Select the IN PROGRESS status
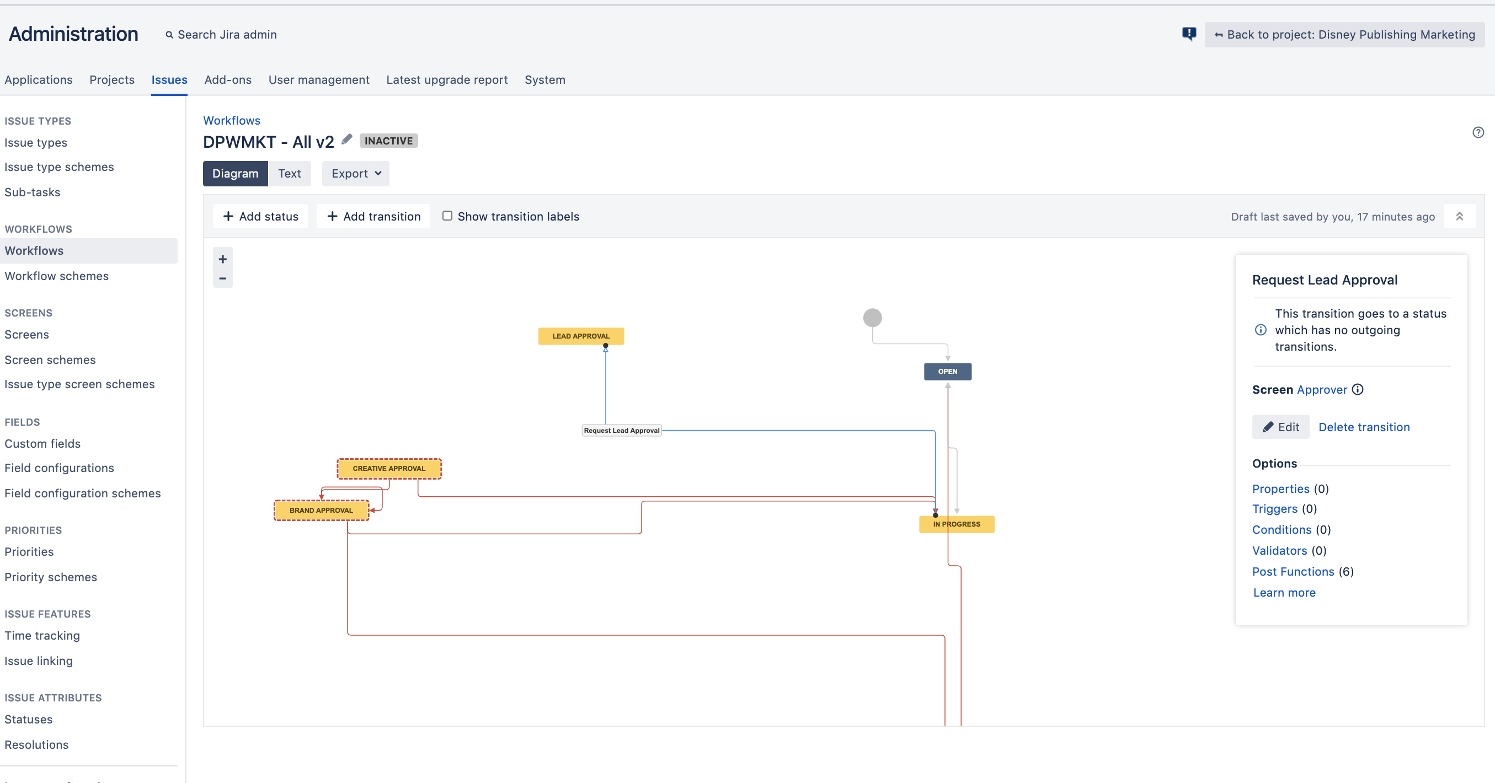This screenshot has width=1495, height=783. pyautogui.click(x=957, y=524)
